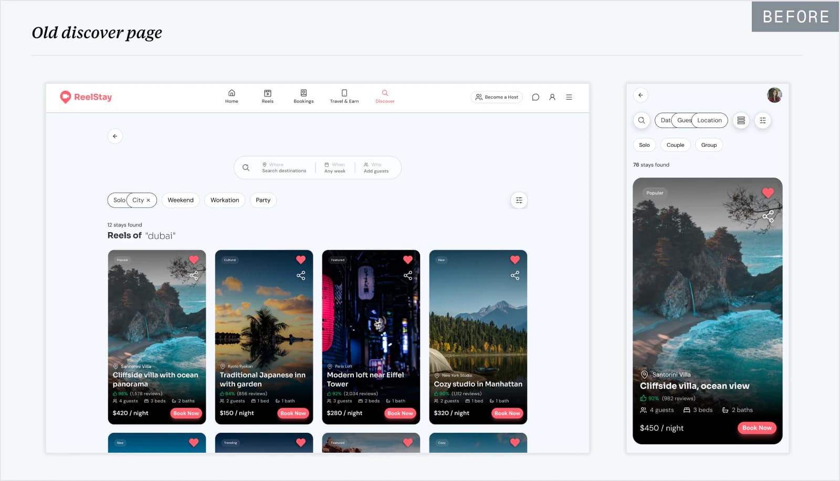Toggle the Workation filter chip
The height and width of the screenshot is (481, 840).
pos(225,200)
